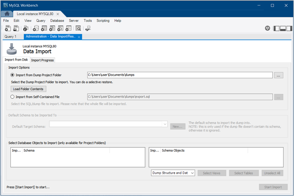Select Import from Self-Contained File option
This screenshot has width=294, height=196.
(x=13, y=97)
